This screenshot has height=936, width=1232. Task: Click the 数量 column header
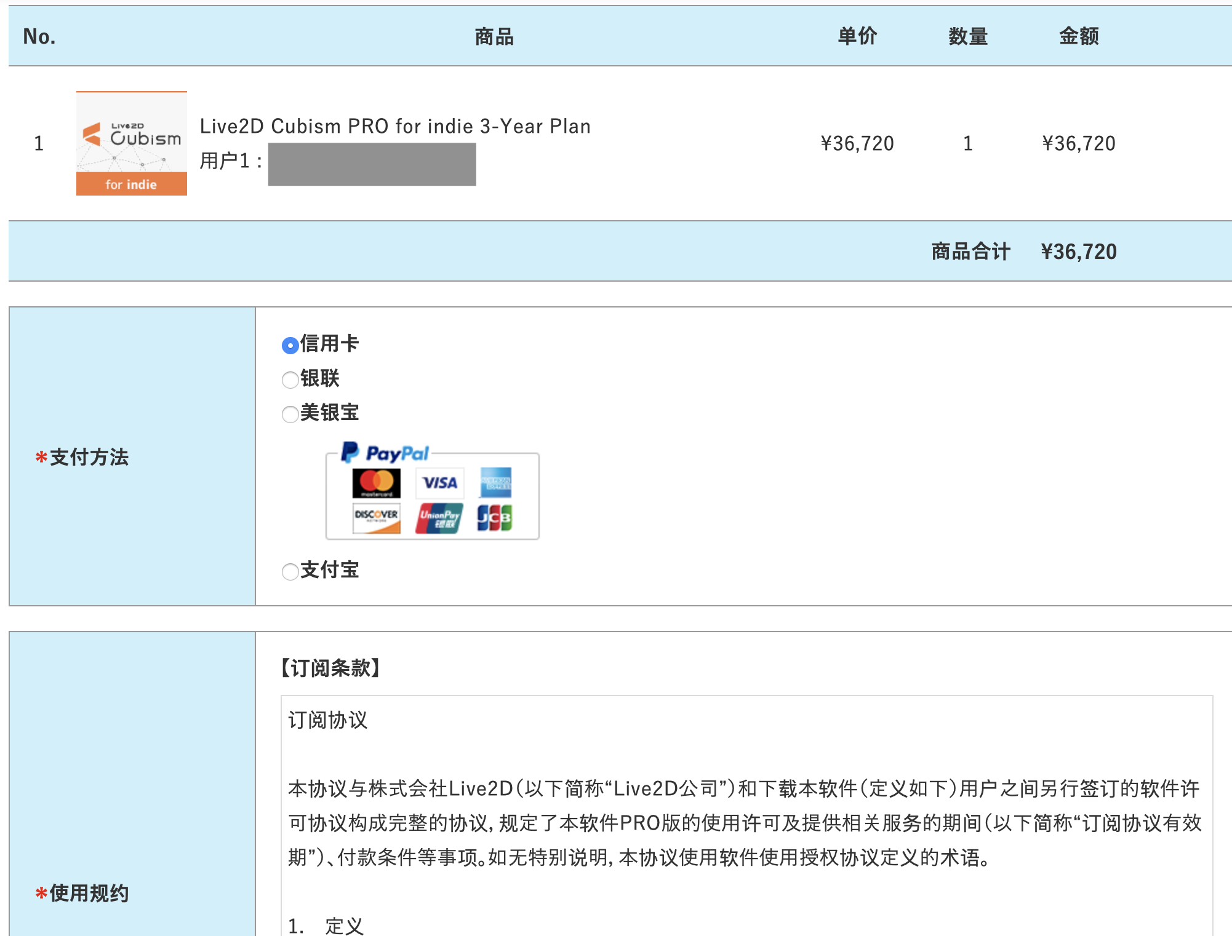pos(968,36)
